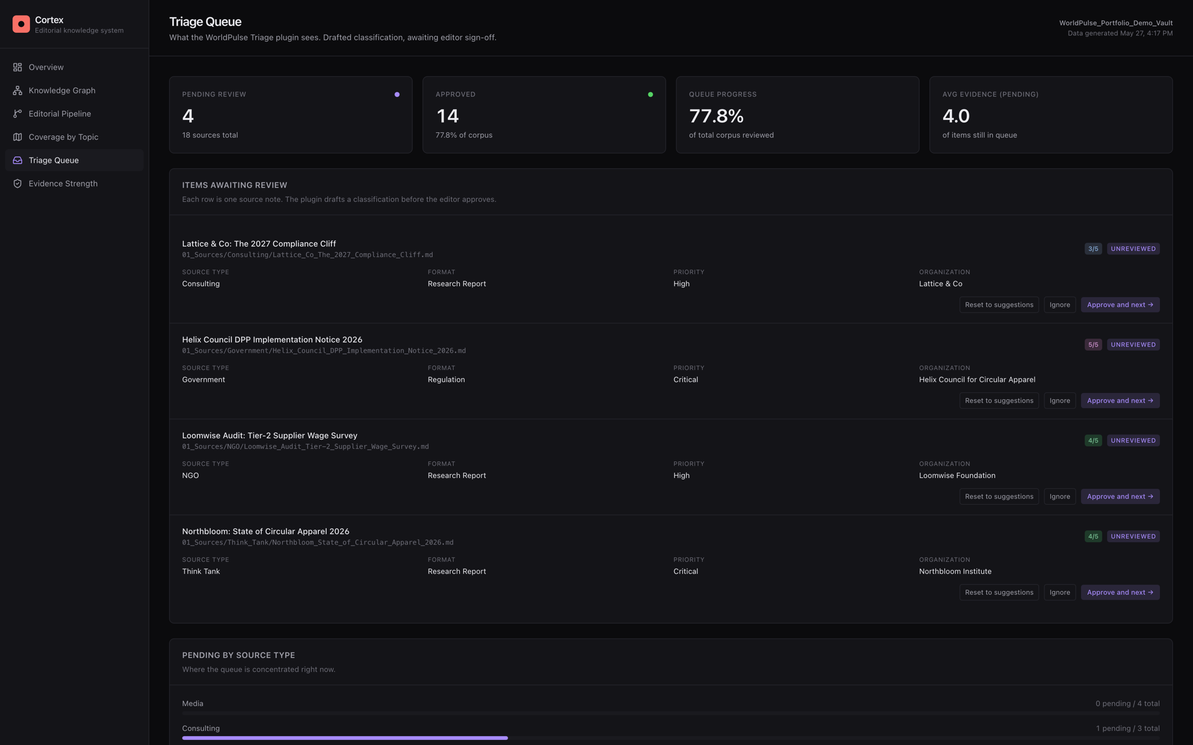Click the UNREVIEWED badge on Lattice row

coord(1133,249)
